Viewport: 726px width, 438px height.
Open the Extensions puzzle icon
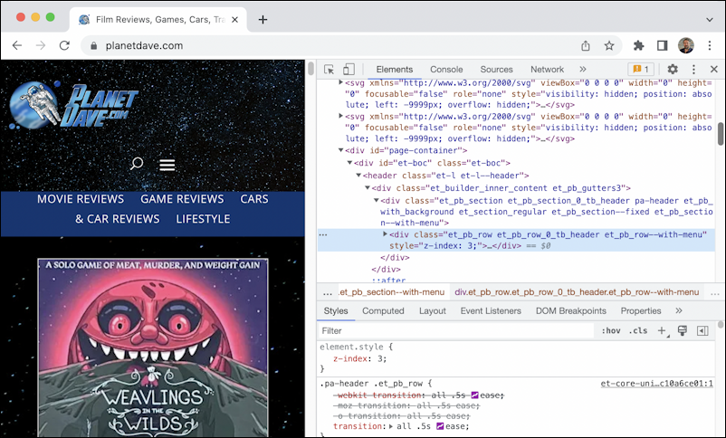[x=638, y=45]
